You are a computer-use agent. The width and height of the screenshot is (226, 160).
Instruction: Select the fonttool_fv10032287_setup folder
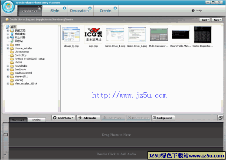[x=27, y=59]
